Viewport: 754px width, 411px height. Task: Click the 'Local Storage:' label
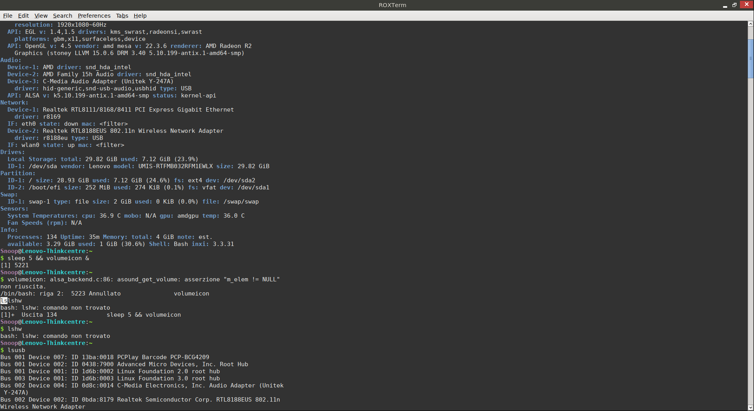point(32,159)
